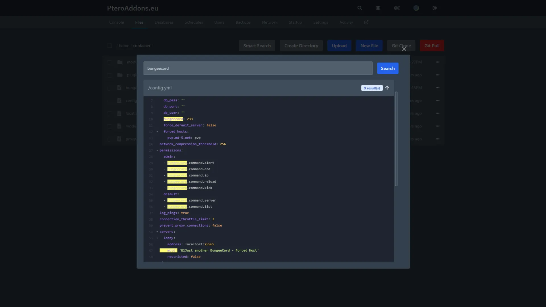Collapse the servers code fold
The width and height of the screenshot is (546, 307).
coord(157,232)
